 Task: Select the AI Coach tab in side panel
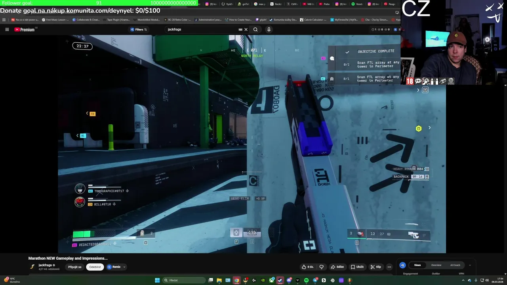coord(455,265)
